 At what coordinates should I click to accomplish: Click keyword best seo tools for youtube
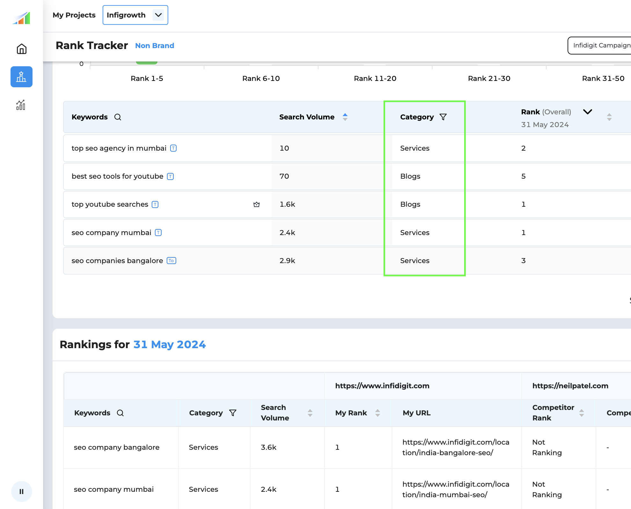[117, 176]
